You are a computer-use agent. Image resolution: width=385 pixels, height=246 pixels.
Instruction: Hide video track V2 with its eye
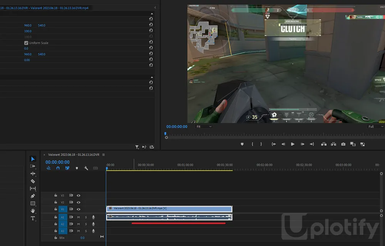(x=79, y=203)
